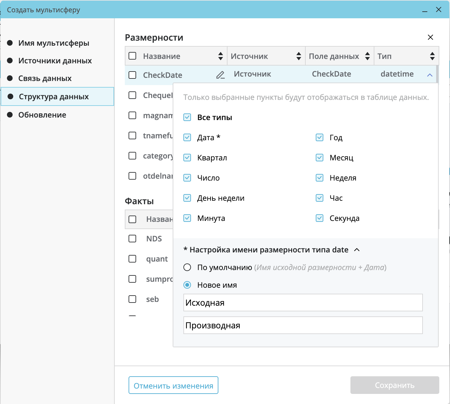Uncheck the Все типы checkbox
The width and height of the screenshot is (450, 404).
pos(187,117)
